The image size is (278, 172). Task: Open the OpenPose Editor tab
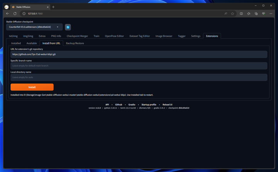(114, 36)
